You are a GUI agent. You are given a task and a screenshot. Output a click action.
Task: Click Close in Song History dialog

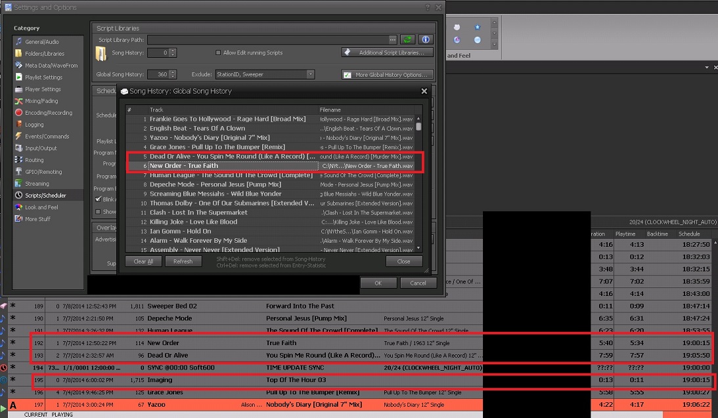coord(403,261)
